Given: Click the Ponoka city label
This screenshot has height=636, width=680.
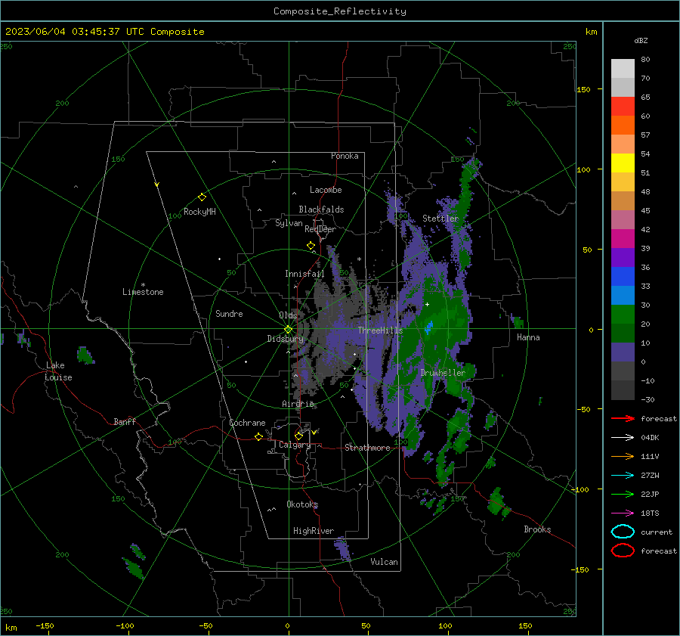Looking at the screenshot, I should point(345,157).
